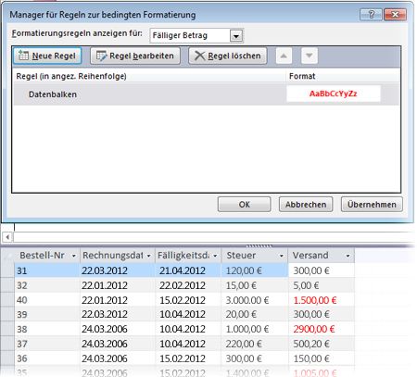
Task: Select Bestell-Nr cell 36
Action: (x=47, y=358)
